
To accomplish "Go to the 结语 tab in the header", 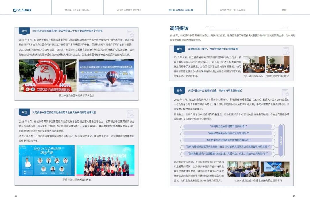I will click(284, 10).
